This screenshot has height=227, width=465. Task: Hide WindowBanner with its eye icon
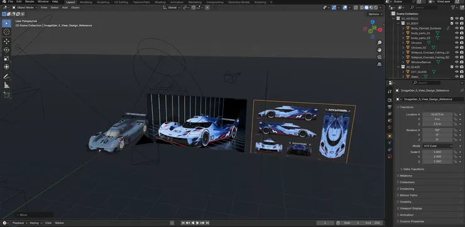click(x=457, y=62)
